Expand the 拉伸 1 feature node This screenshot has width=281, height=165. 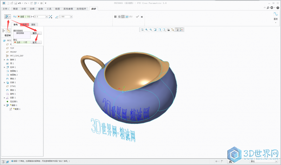click(5, 67)
